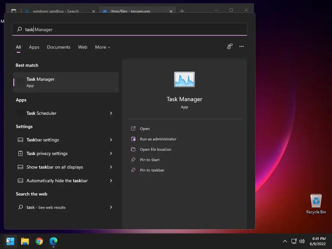Click the Automatically hide the taskbar icon
The width and height of the screenshot is (332, 249).
20,181
